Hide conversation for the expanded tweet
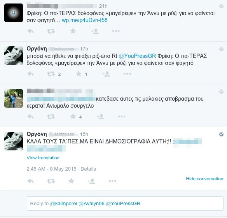This screenshot has height=218, width=227. click(x=204, y=179)
